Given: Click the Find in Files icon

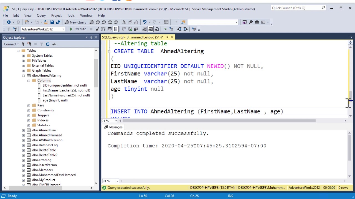Looking at the screenshot, I should [x=183, y=22].
